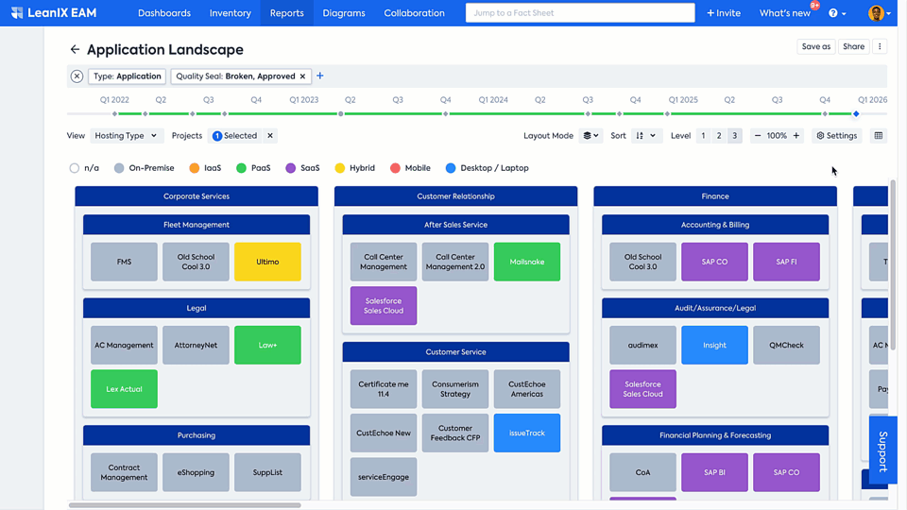Add a new filter with the plus icon
This screenshot has height=510, width=907.
pyautogui.click(x=320, y=76)
